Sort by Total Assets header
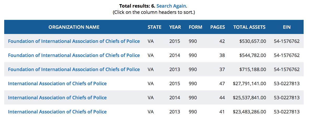Image resolution: width=312 pixels, height=127 pixels. (x=249, y=27)
